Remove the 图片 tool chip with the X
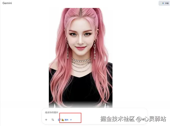Screen dimensions: 170x126 click(71, 120)
